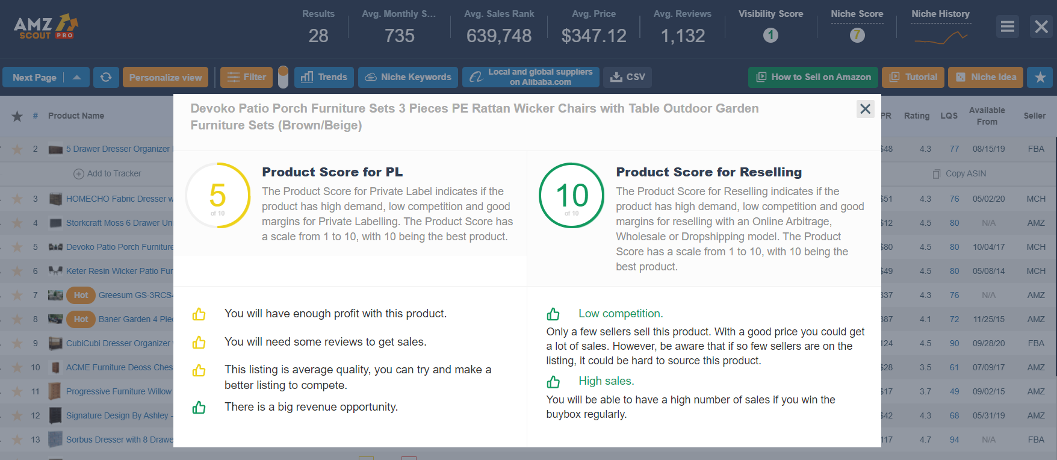
Task: Open HOMECHO Fabric Dresser product link
Action: 119,199
